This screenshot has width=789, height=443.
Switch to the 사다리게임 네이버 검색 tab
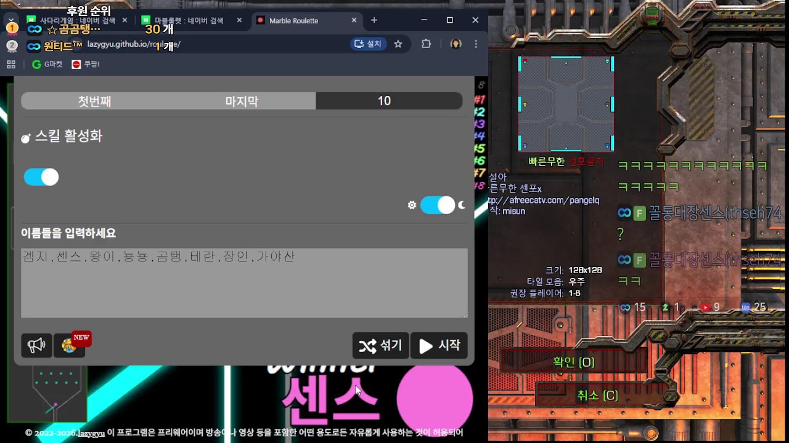(77, 20)
